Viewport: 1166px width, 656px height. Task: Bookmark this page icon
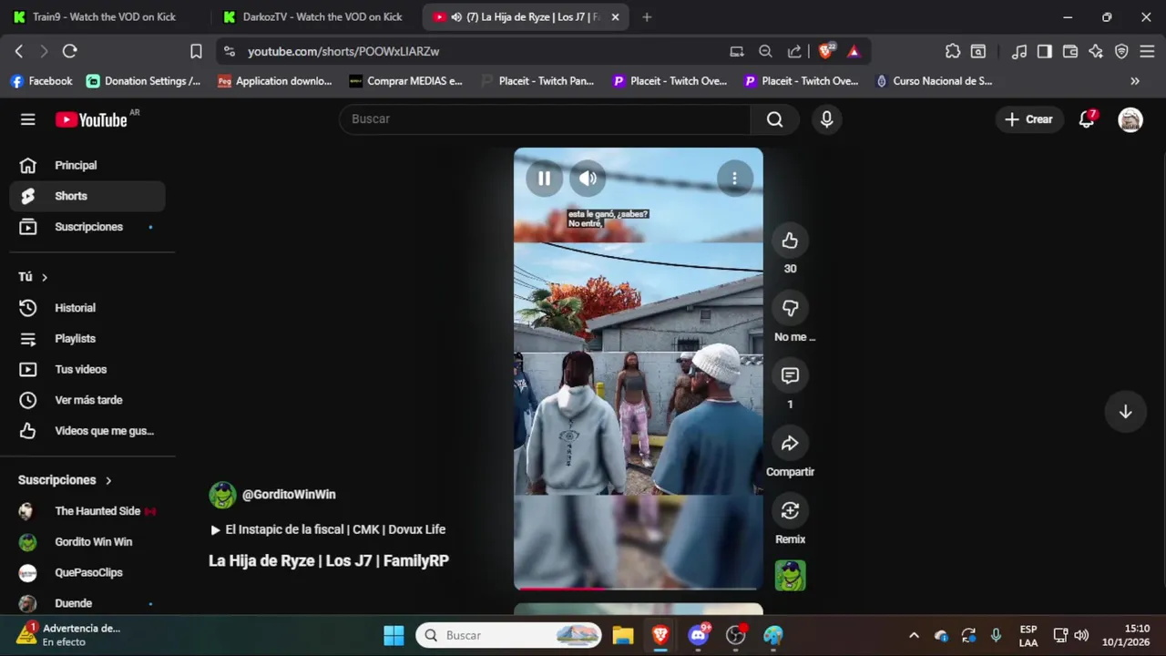tap(196, 52)
